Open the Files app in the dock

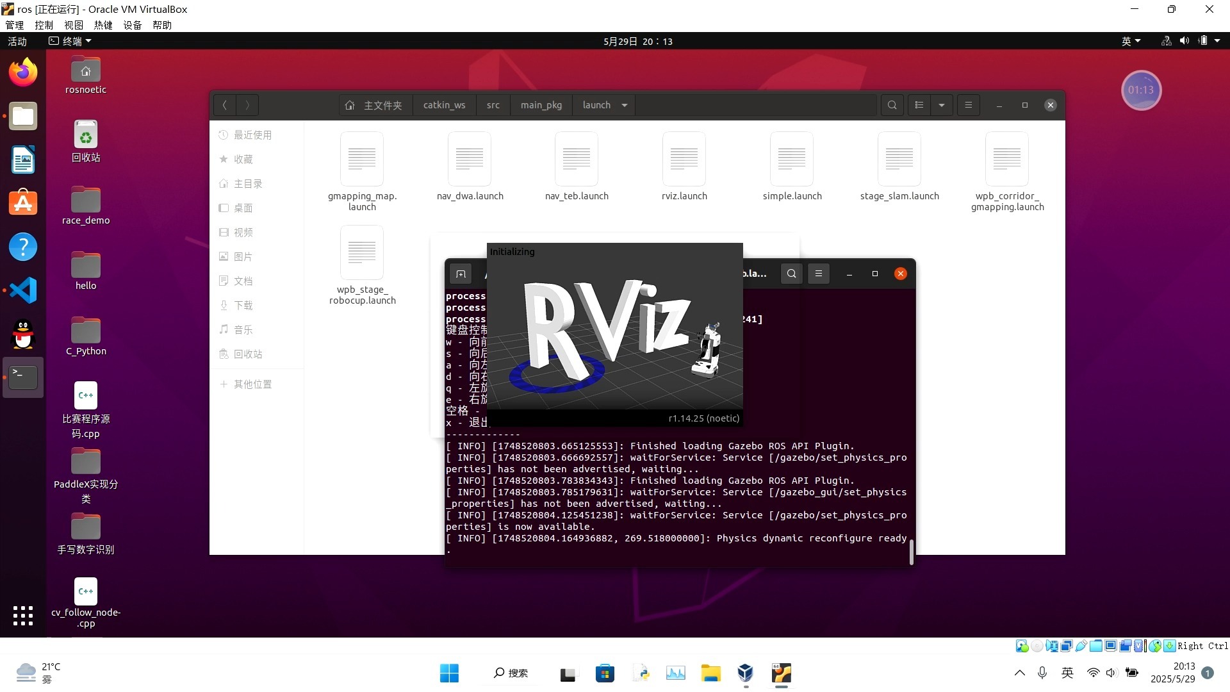click(x=23, y=117)
